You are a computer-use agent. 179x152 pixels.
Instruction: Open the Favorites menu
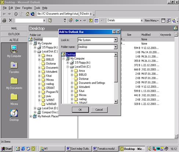[27, 8]
